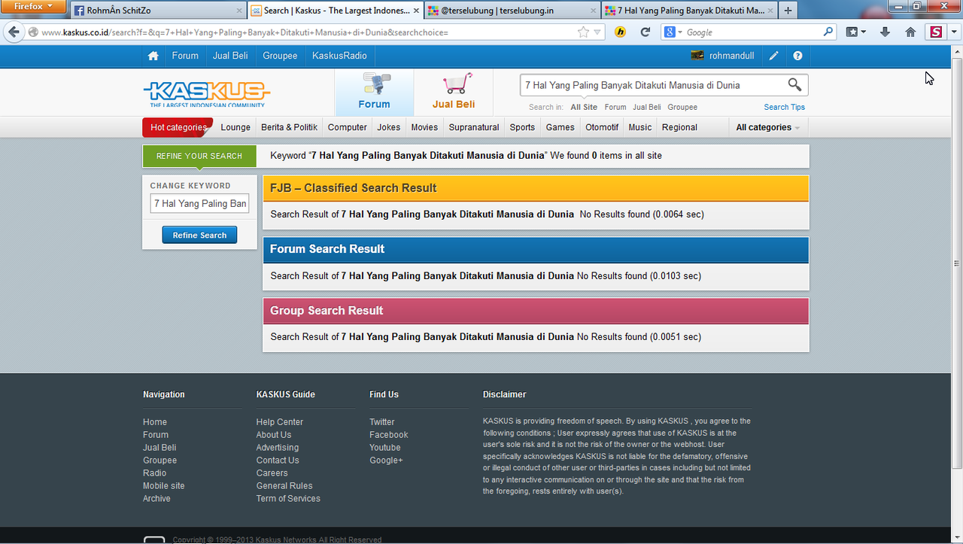Open the S addon dropdown arrow
Screen dimensions: 963x544
click(x=953, y=32)
